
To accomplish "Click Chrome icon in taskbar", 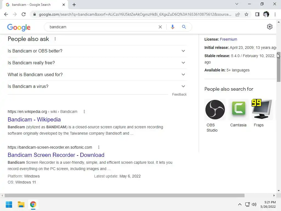I will pos(33,204).
